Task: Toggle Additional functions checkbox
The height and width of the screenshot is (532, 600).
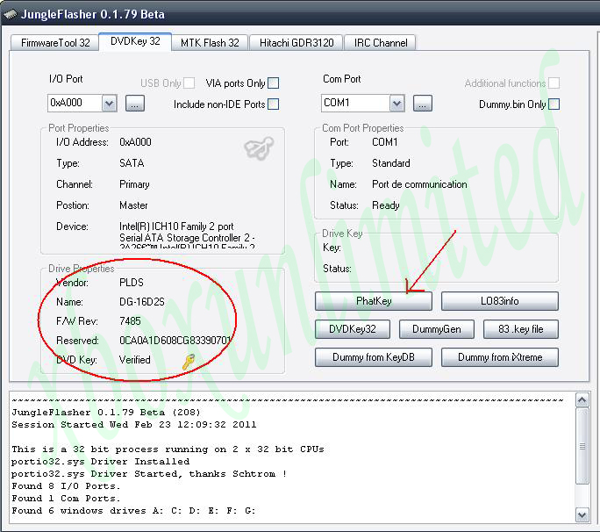Action: click(554, 83)
